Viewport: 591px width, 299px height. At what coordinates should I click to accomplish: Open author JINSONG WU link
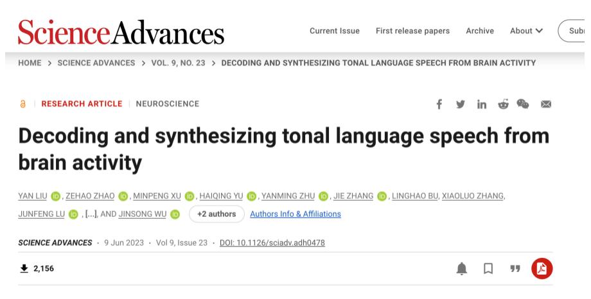tap(143, 214)
